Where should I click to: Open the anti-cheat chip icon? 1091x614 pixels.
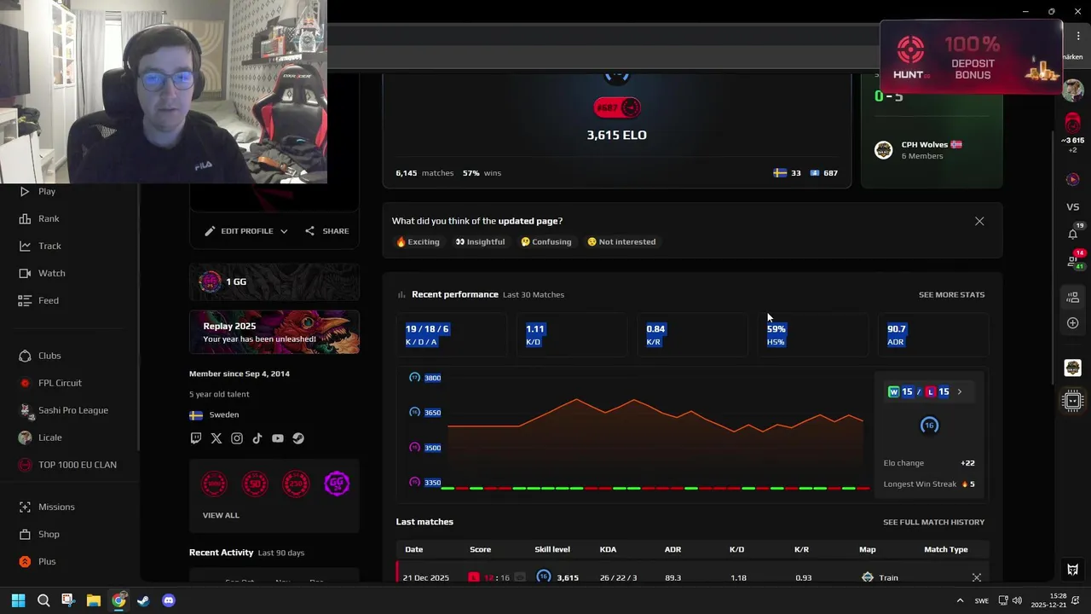tap(1073, 401)
